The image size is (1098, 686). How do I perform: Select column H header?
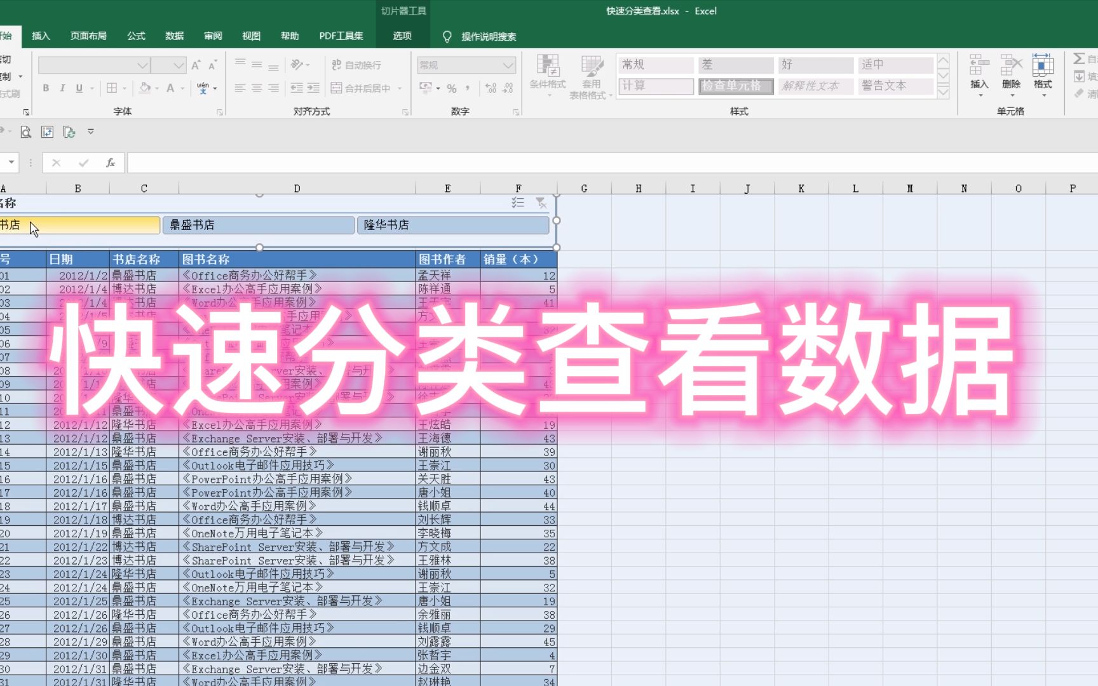point(639,189)
